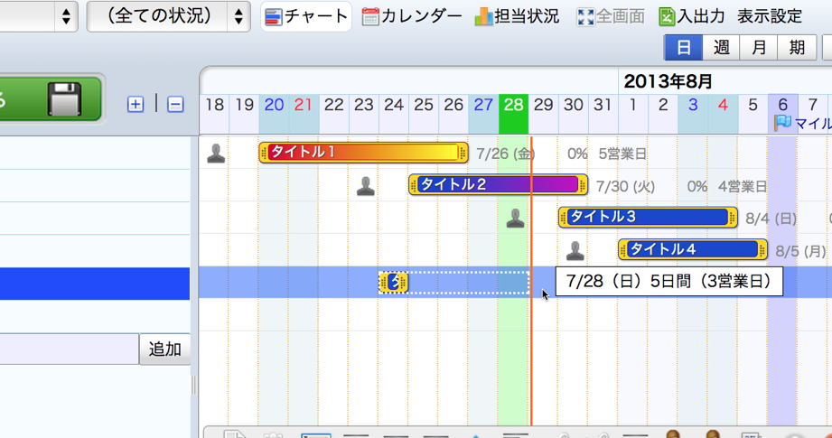Click date 6 in the August header
This screenshot has height=438, width=832.
point(782,105)
